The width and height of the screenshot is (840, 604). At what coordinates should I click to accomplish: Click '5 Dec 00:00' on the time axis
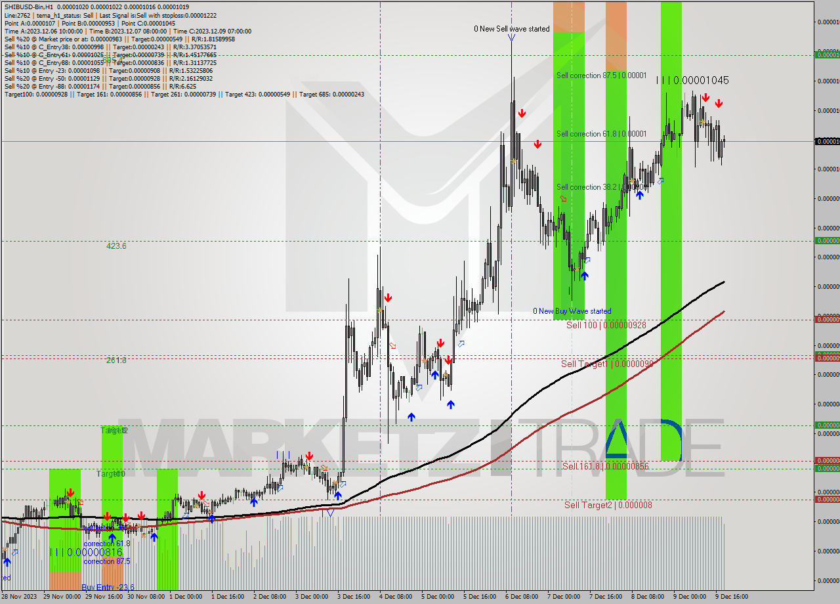pos(438,597)
